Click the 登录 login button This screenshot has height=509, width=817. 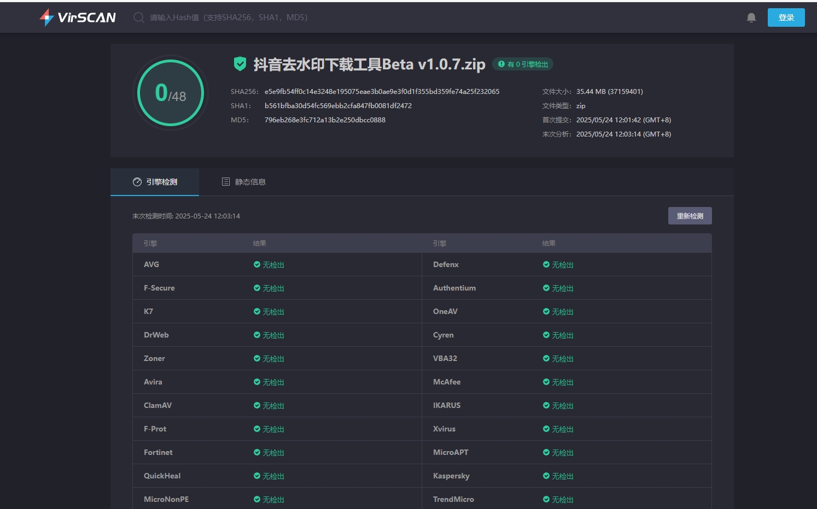pyautogui.click(x=786, y=17)
